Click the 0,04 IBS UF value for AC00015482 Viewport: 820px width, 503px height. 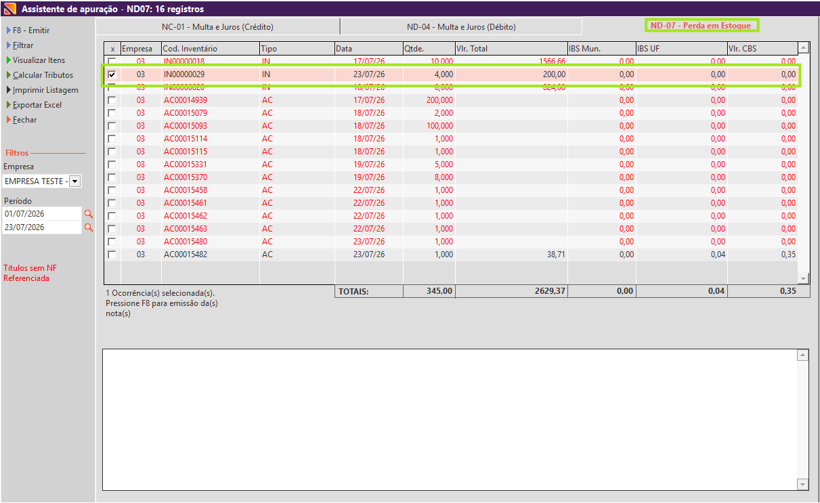click(718, 255)
